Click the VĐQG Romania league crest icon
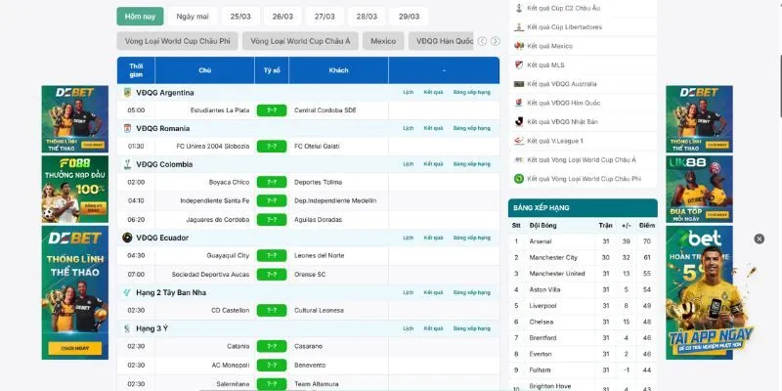This screenshot has width=782, height=391. coord(127,128)
